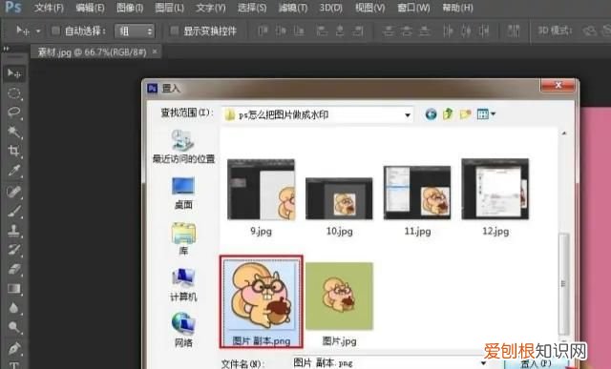611x369 pixels.
Task: Open the 帮助(H) menu
Action: pyautogui.click(x=457, y=8)
